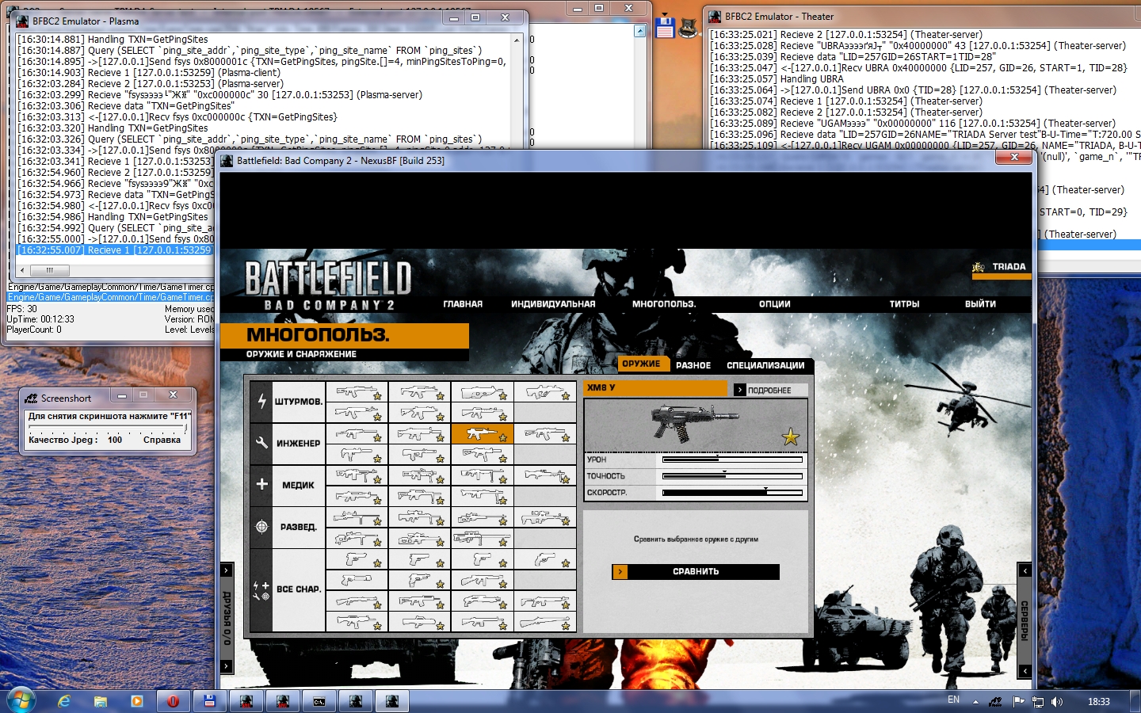The width and height of the screenshot is (1141, 713).
Task: Pick fourth weapon in ИНЖЕНЕР top row
Action: (545, 433)
